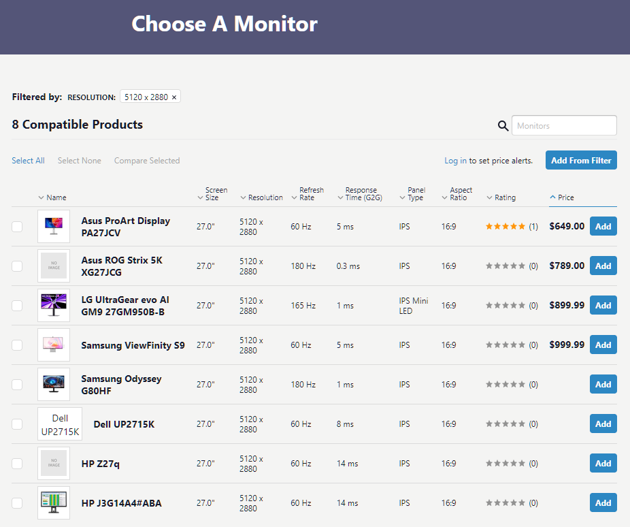Image resolution: width=630 pixels, height=527 pixels.
Task: Click the $649.00 price
Action: (567, 226)
